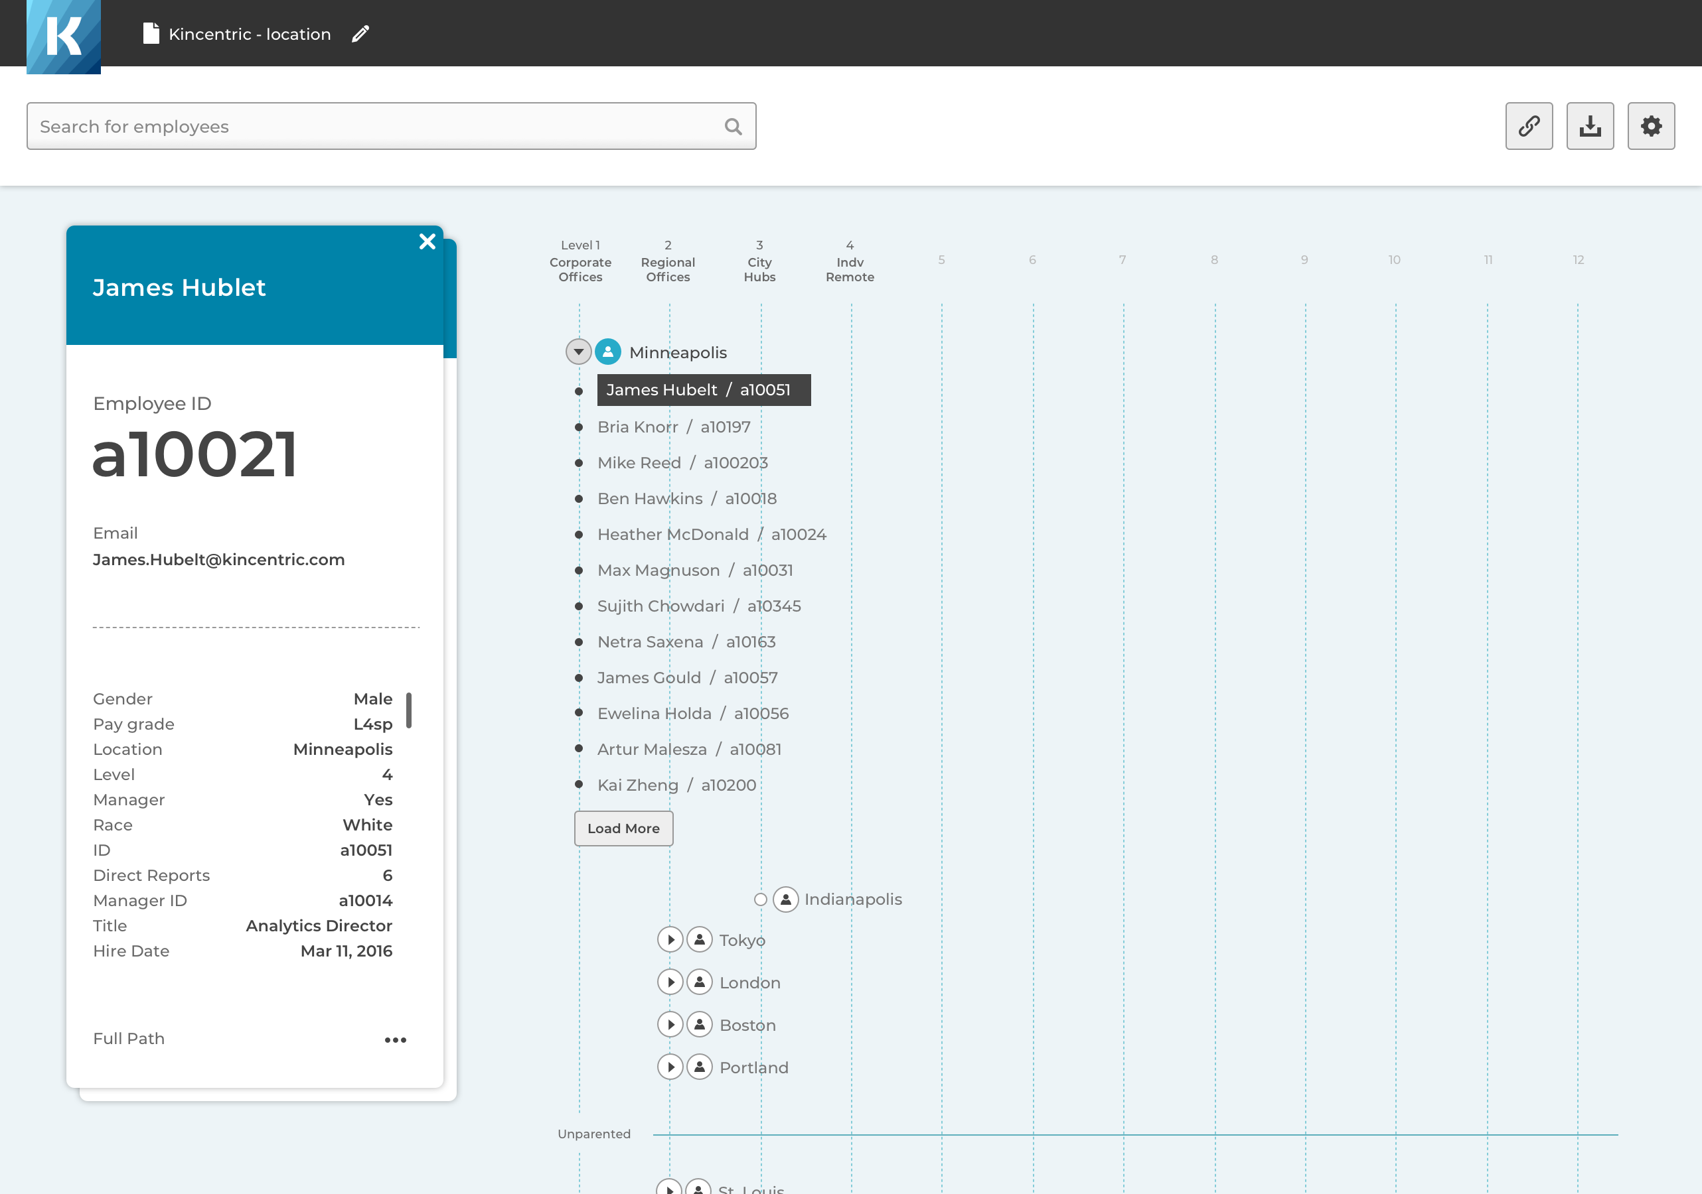
Task: Click the copy link icon button
Action: [1529, 126]
